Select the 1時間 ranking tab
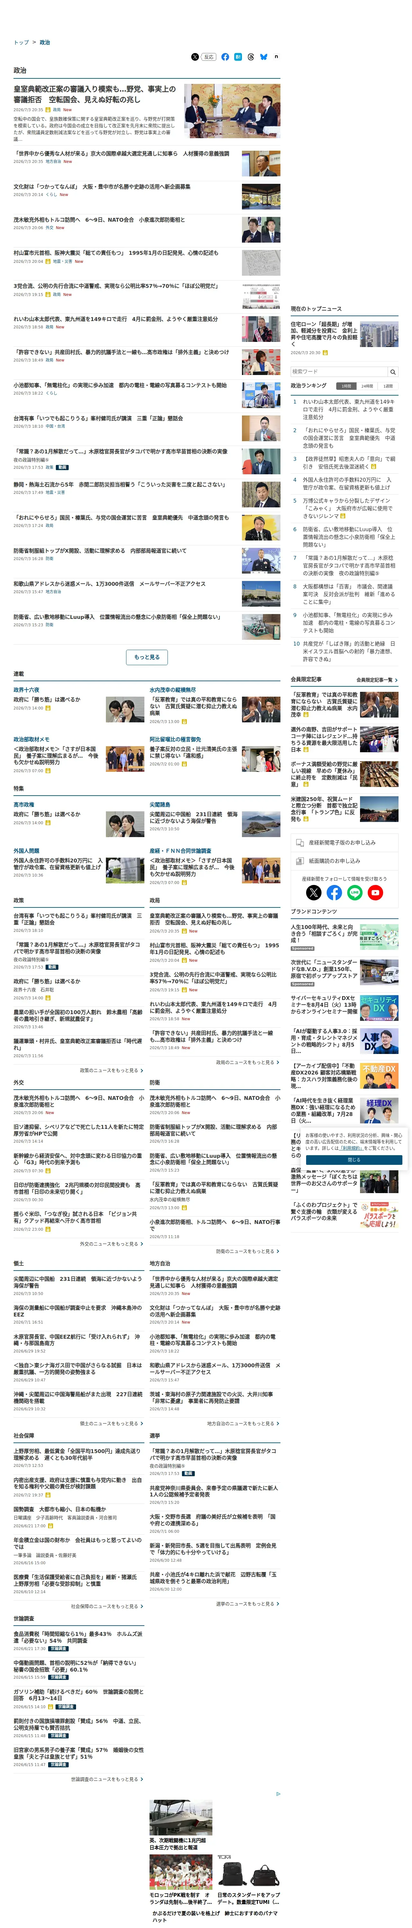Screen dimensions: 412x1928 [x=346, y=386]
